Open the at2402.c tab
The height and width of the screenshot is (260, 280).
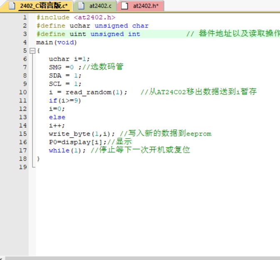point(95,6)
